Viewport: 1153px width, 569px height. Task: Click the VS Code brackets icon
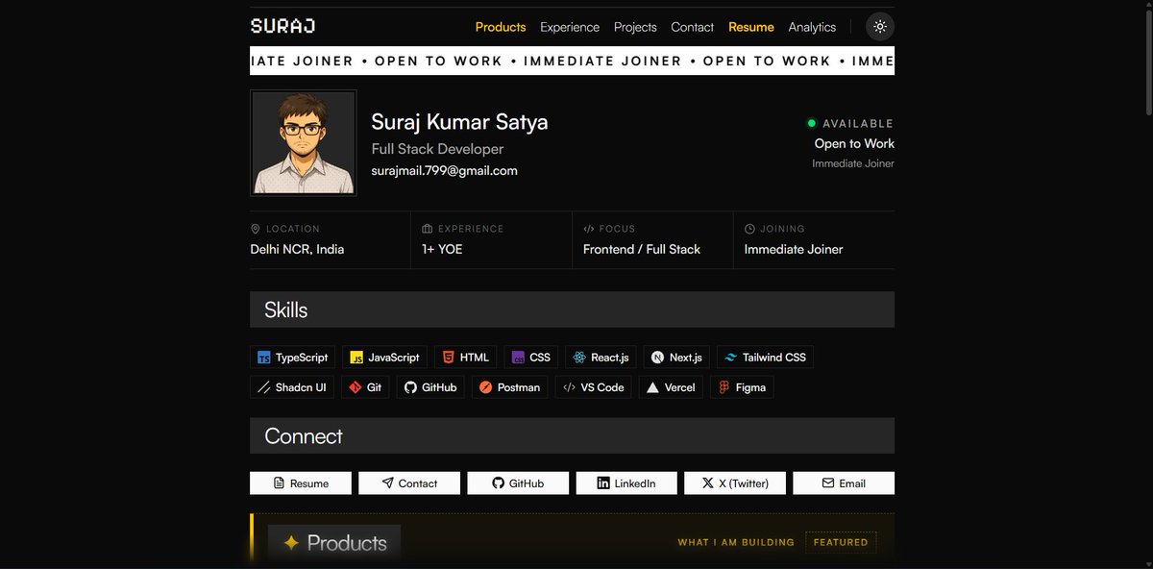(569, 387)
